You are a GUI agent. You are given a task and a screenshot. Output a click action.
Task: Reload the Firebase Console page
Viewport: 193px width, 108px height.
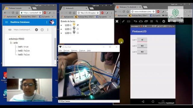[13, 13]
